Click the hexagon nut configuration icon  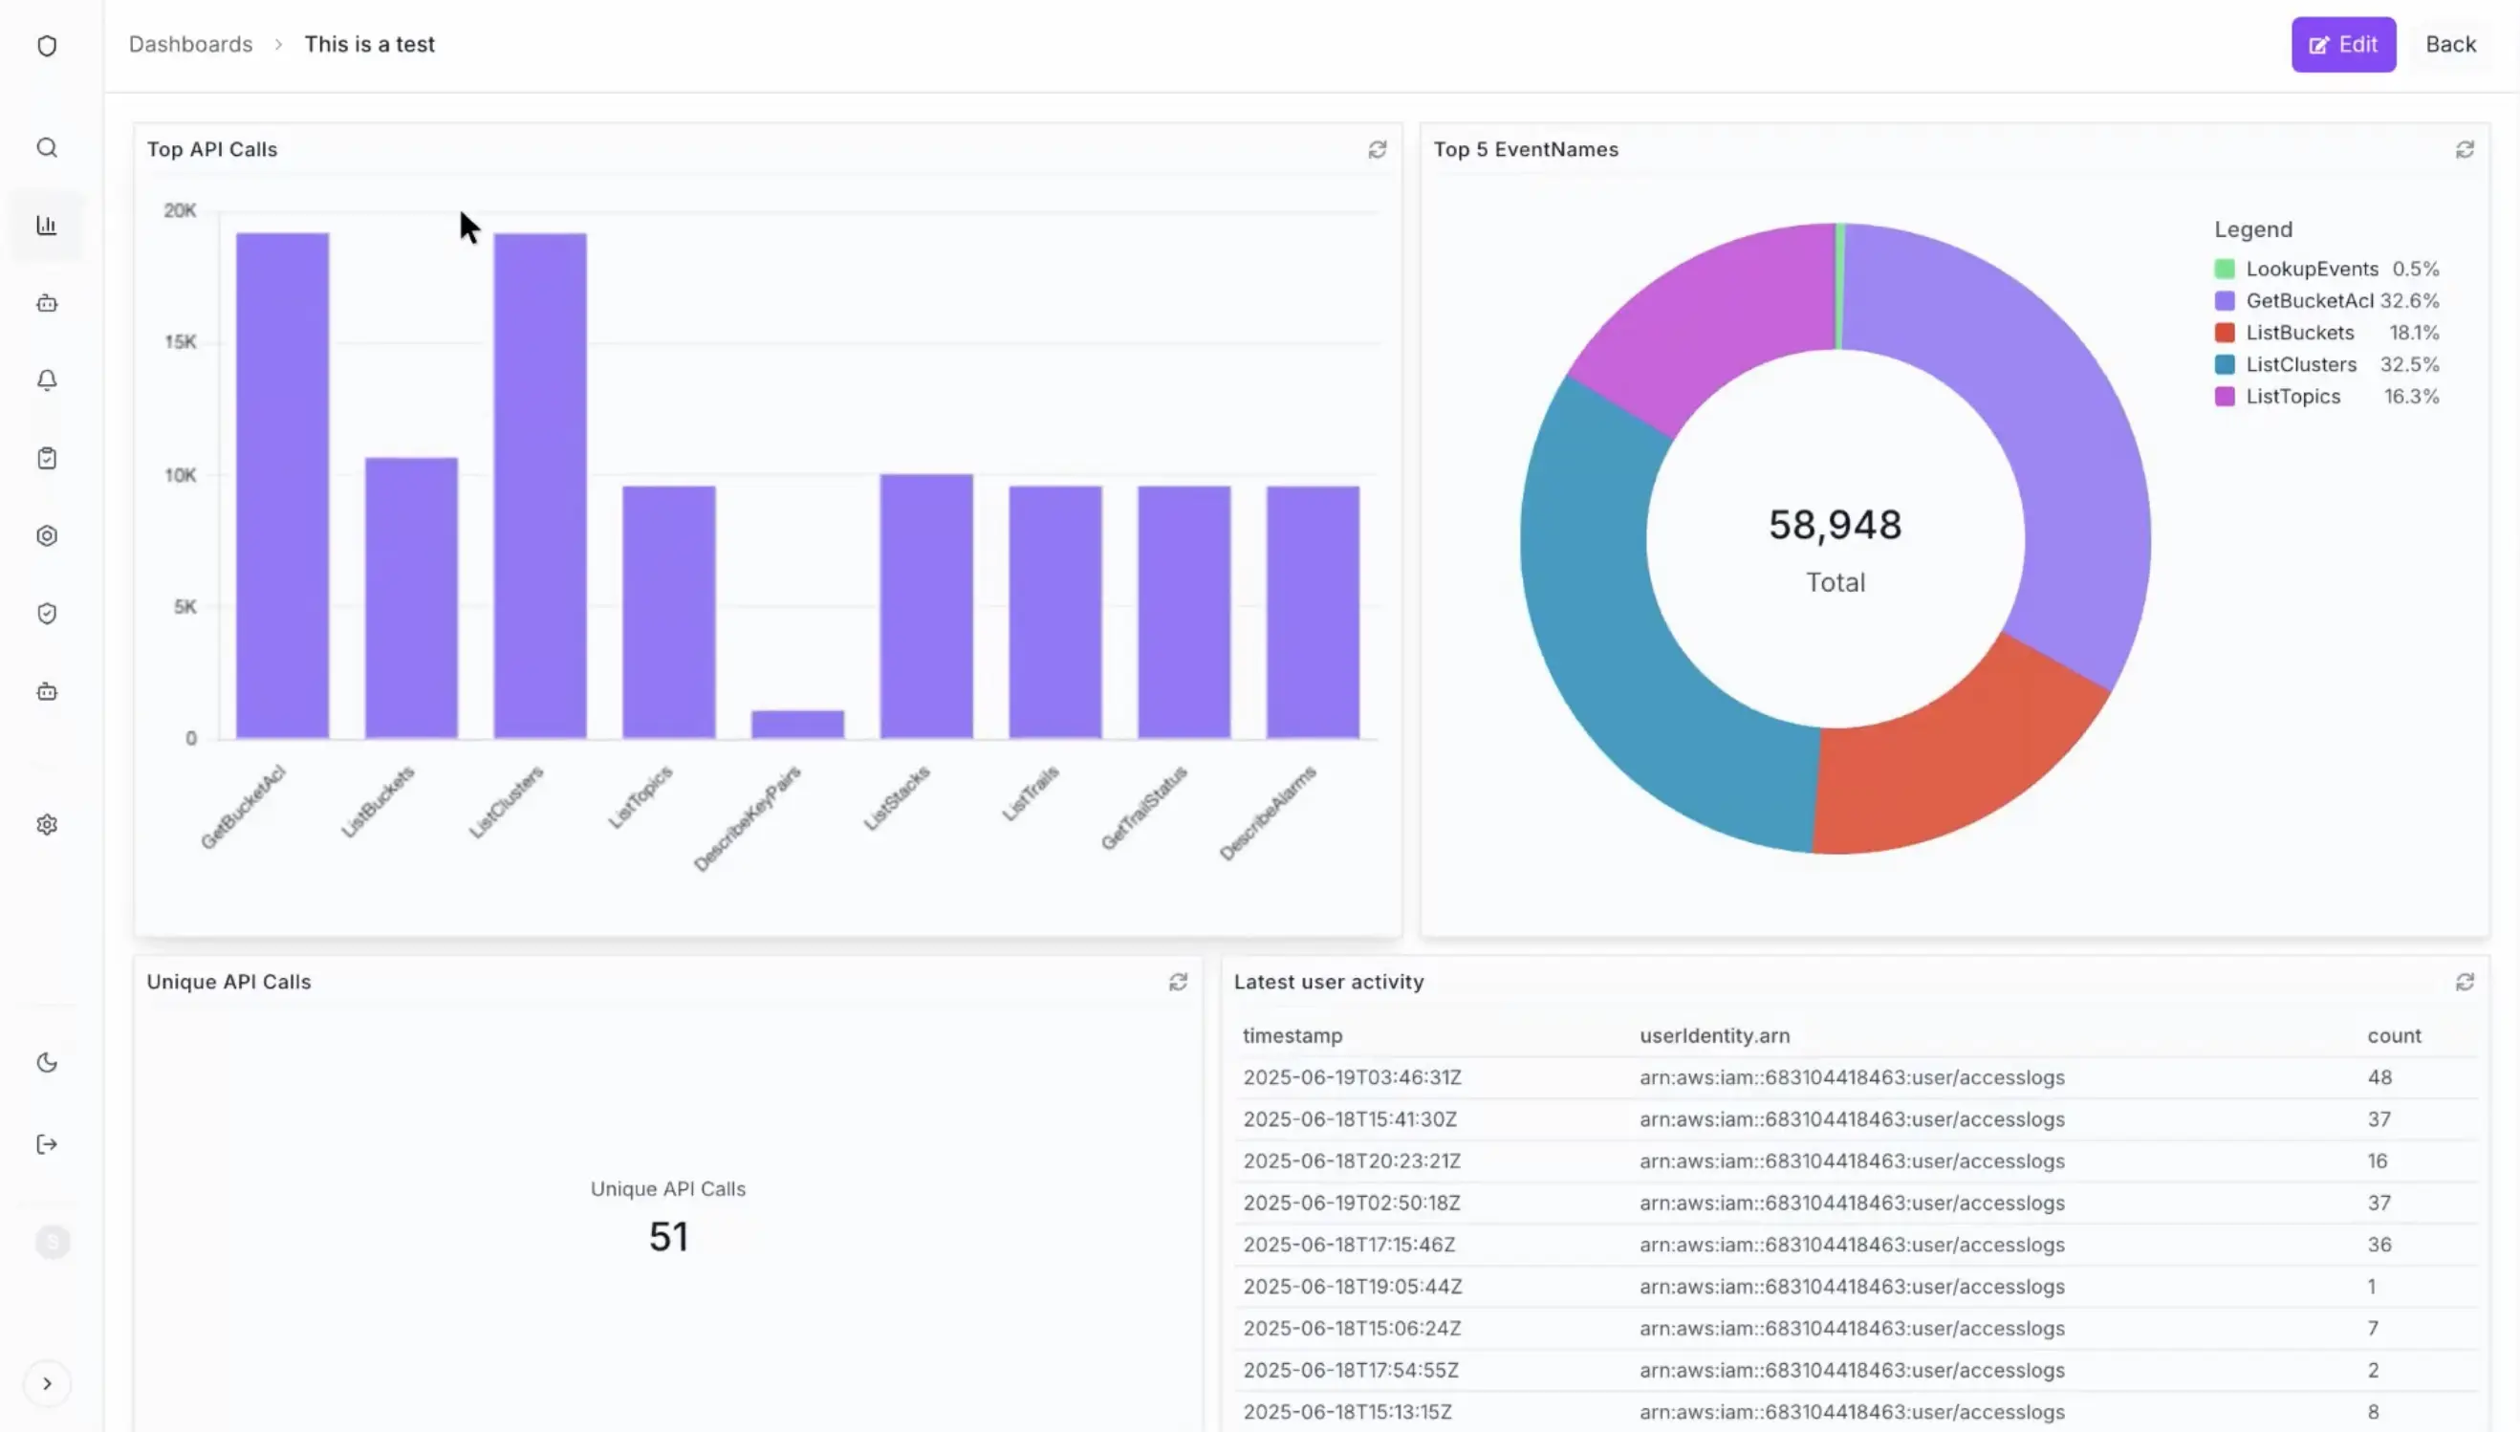[47, 535]
